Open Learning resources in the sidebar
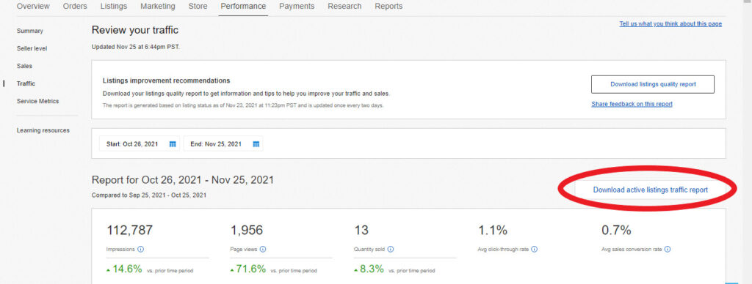This screenshot has width=752, height=284. [x=43, y=130]
